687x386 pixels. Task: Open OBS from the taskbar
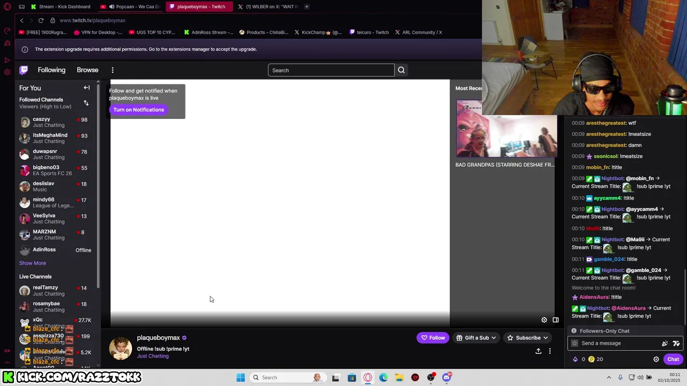[x=431, y=377]
